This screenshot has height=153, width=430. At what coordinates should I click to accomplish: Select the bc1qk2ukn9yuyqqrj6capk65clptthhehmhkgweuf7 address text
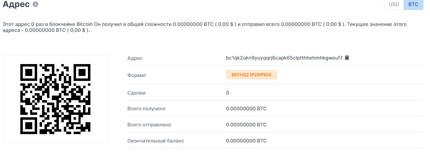[284, 58]
